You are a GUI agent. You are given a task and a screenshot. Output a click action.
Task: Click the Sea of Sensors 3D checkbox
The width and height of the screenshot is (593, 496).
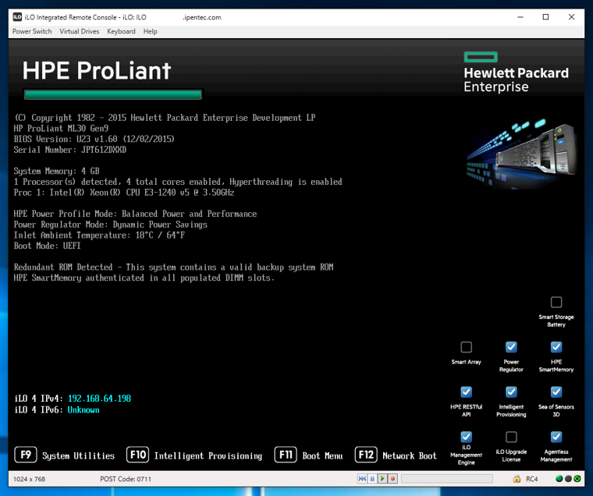(x=556, y=392)
